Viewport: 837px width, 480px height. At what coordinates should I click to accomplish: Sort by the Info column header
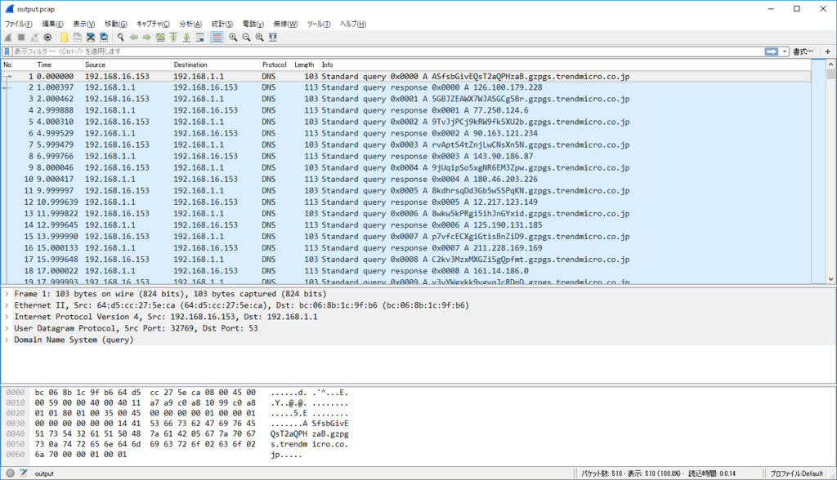pyautogui.click(x=565, y=64)
